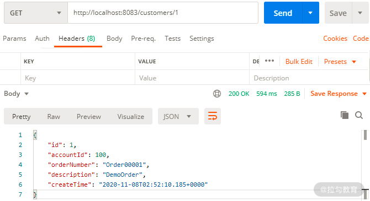The height and width of the screenshot is (201, 370).
Task: Switch to the Tests tab
Action: click(172, 39)
